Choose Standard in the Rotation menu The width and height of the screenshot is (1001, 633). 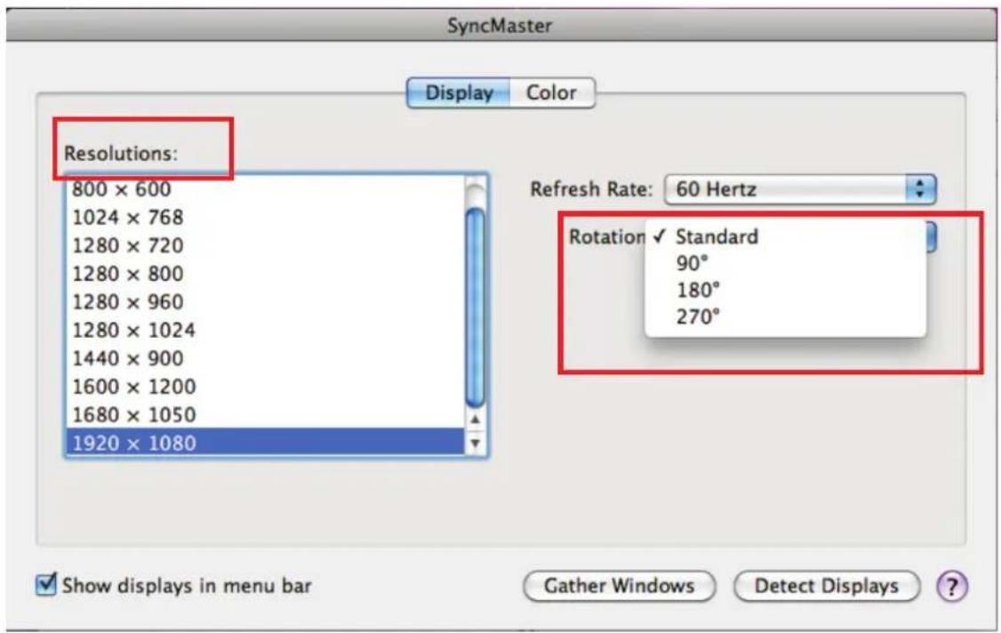click(x=785, y=236)
